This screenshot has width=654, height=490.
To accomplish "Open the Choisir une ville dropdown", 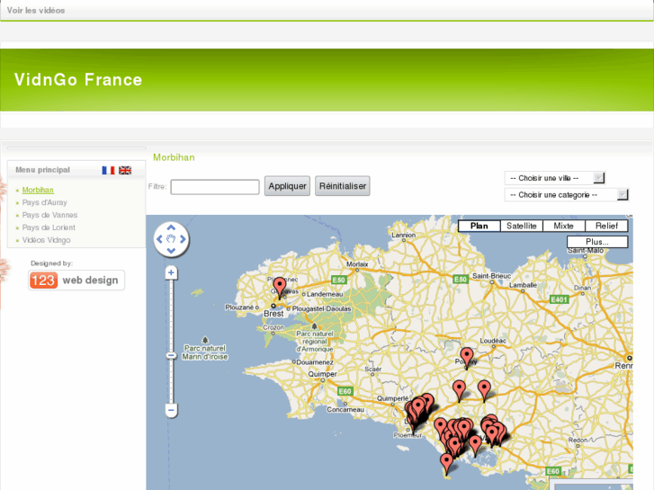I will 554,178.
